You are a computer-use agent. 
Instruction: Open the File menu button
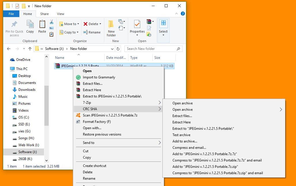click(x=11, y=14)
